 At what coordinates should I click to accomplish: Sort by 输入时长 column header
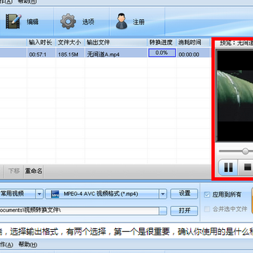[x=41, y=42]
